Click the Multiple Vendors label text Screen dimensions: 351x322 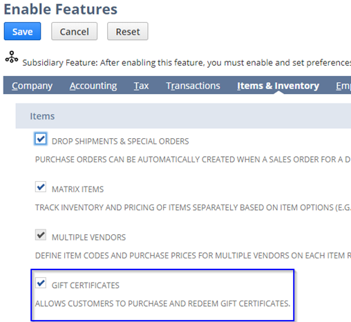88,238
